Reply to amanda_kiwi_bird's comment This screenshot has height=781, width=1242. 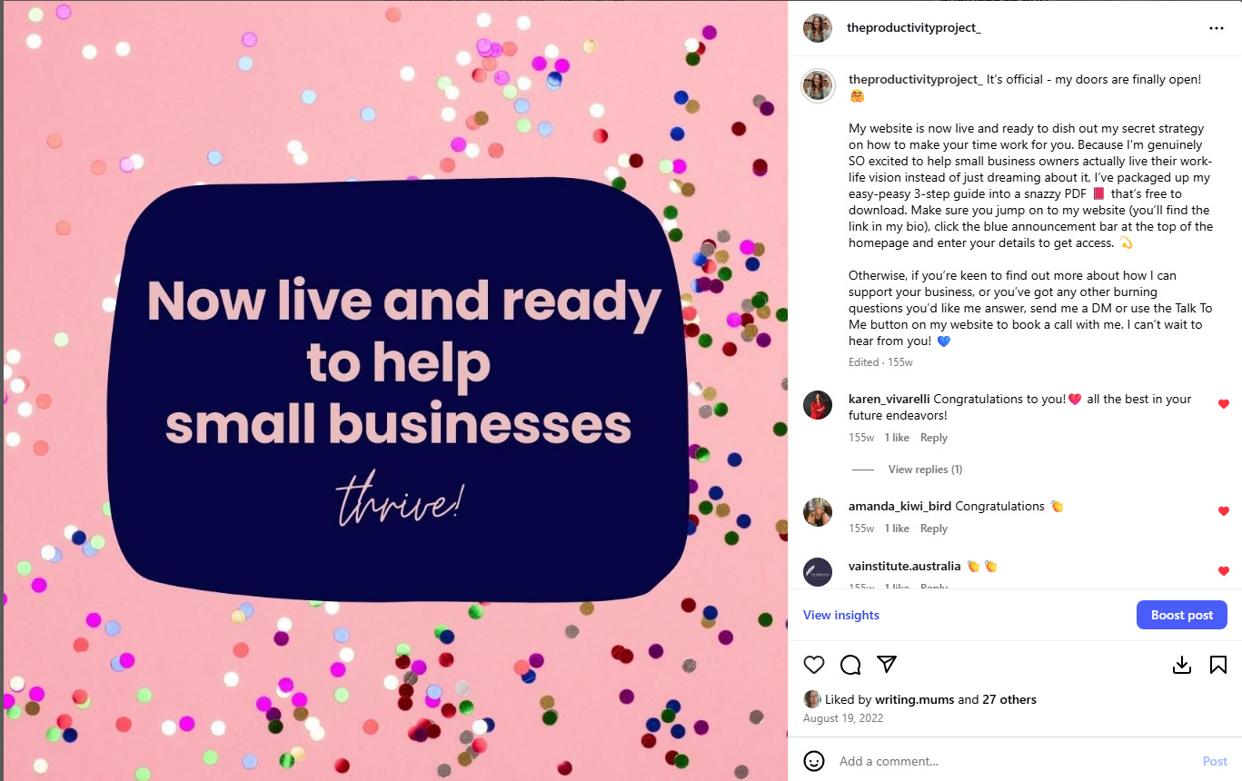pos(934,529)
